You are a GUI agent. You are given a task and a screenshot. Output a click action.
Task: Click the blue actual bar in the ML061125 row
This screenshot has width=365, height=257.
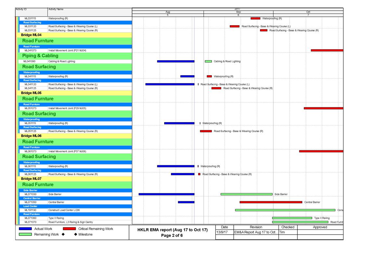[183, 174]
